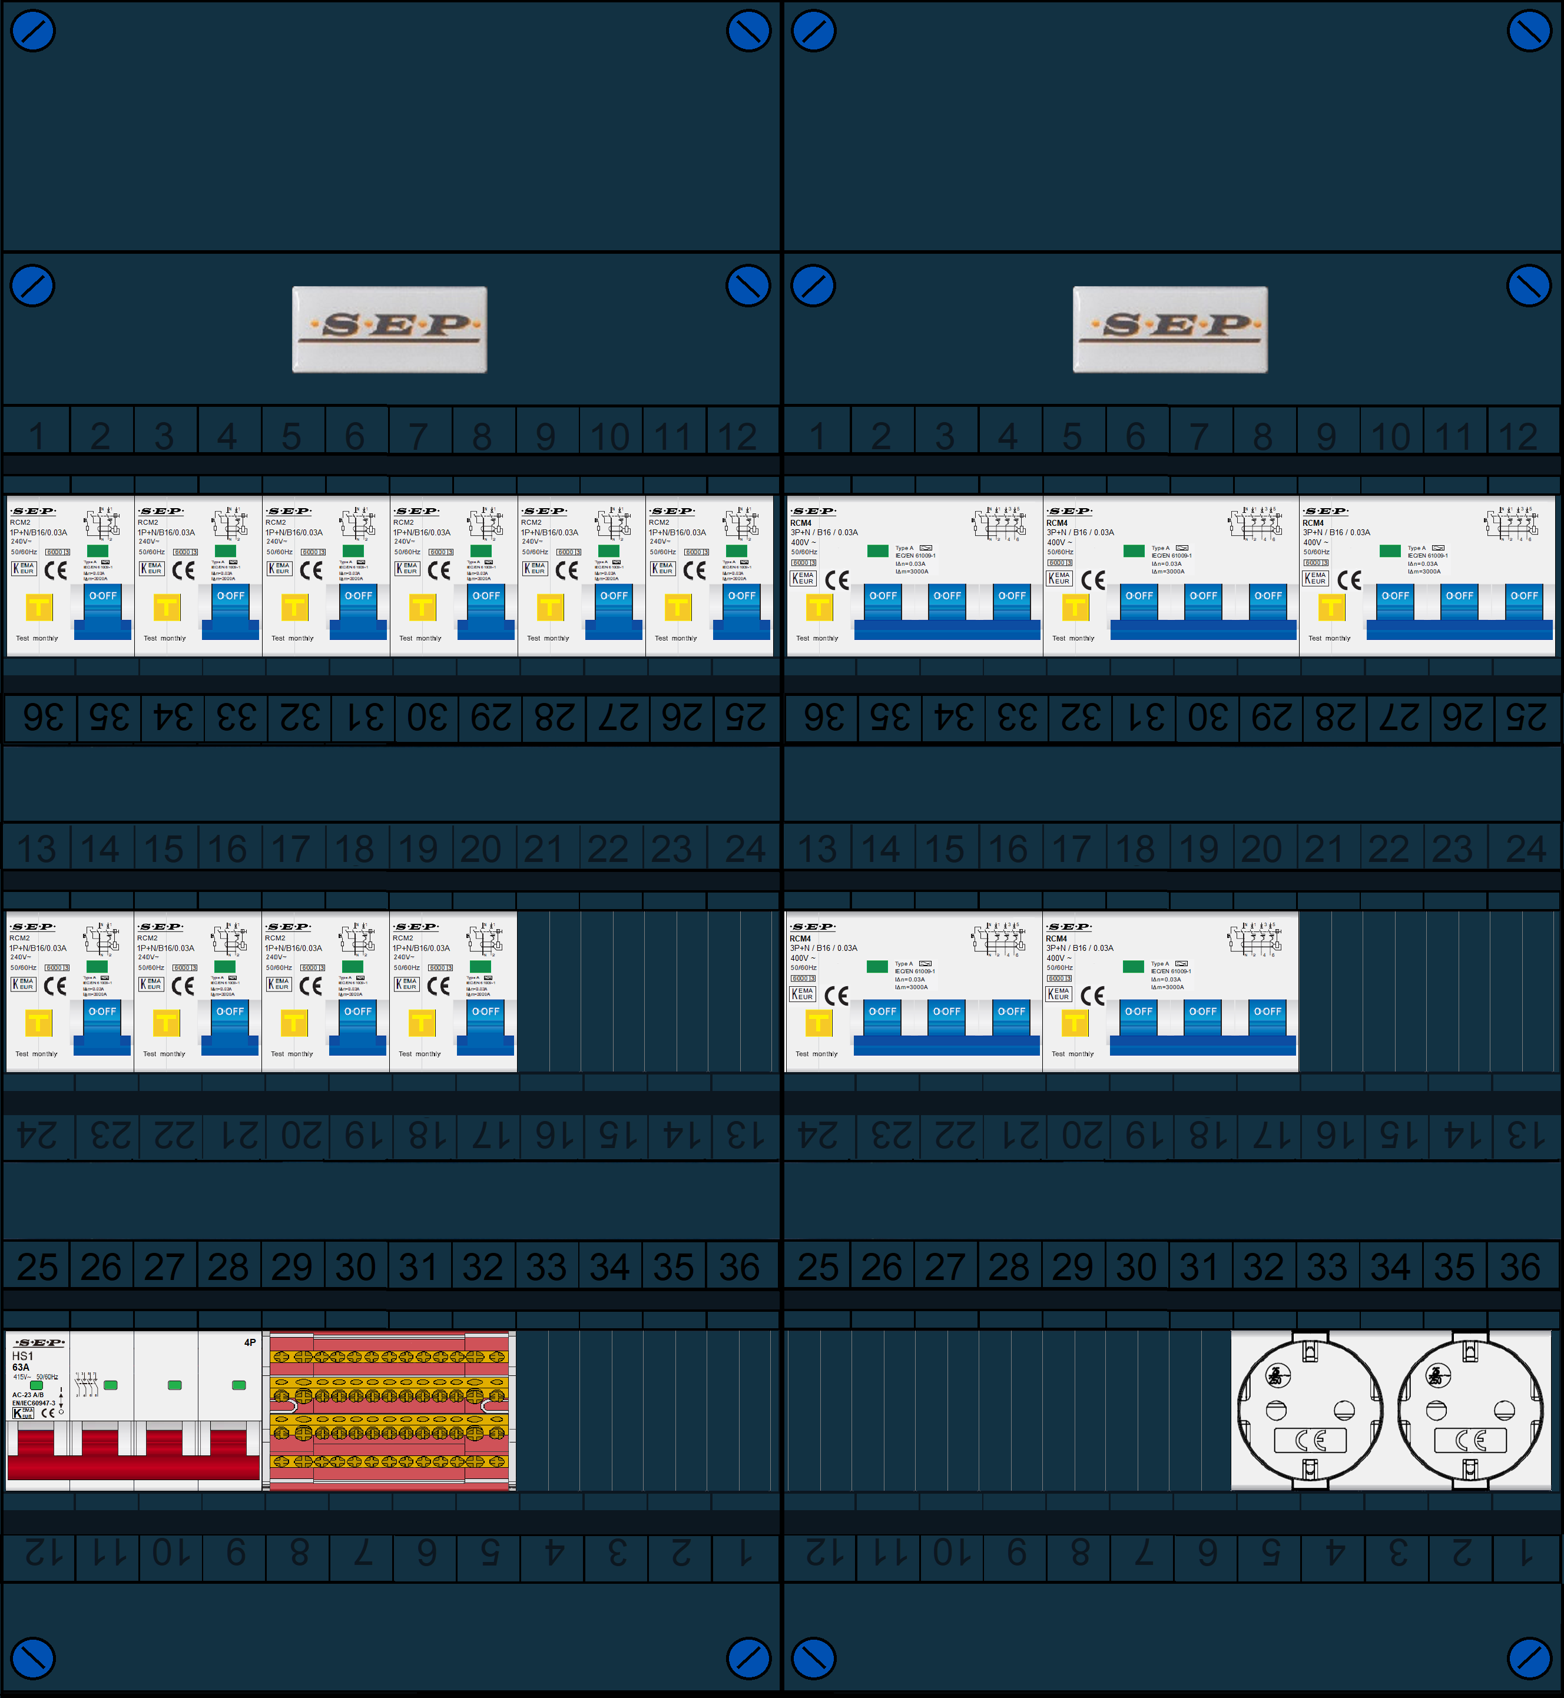This screenshot has height=1698, width=1564.
Task: Click the S.E.P brand mark on the HS1 main switch
Action: (40, 1342)
